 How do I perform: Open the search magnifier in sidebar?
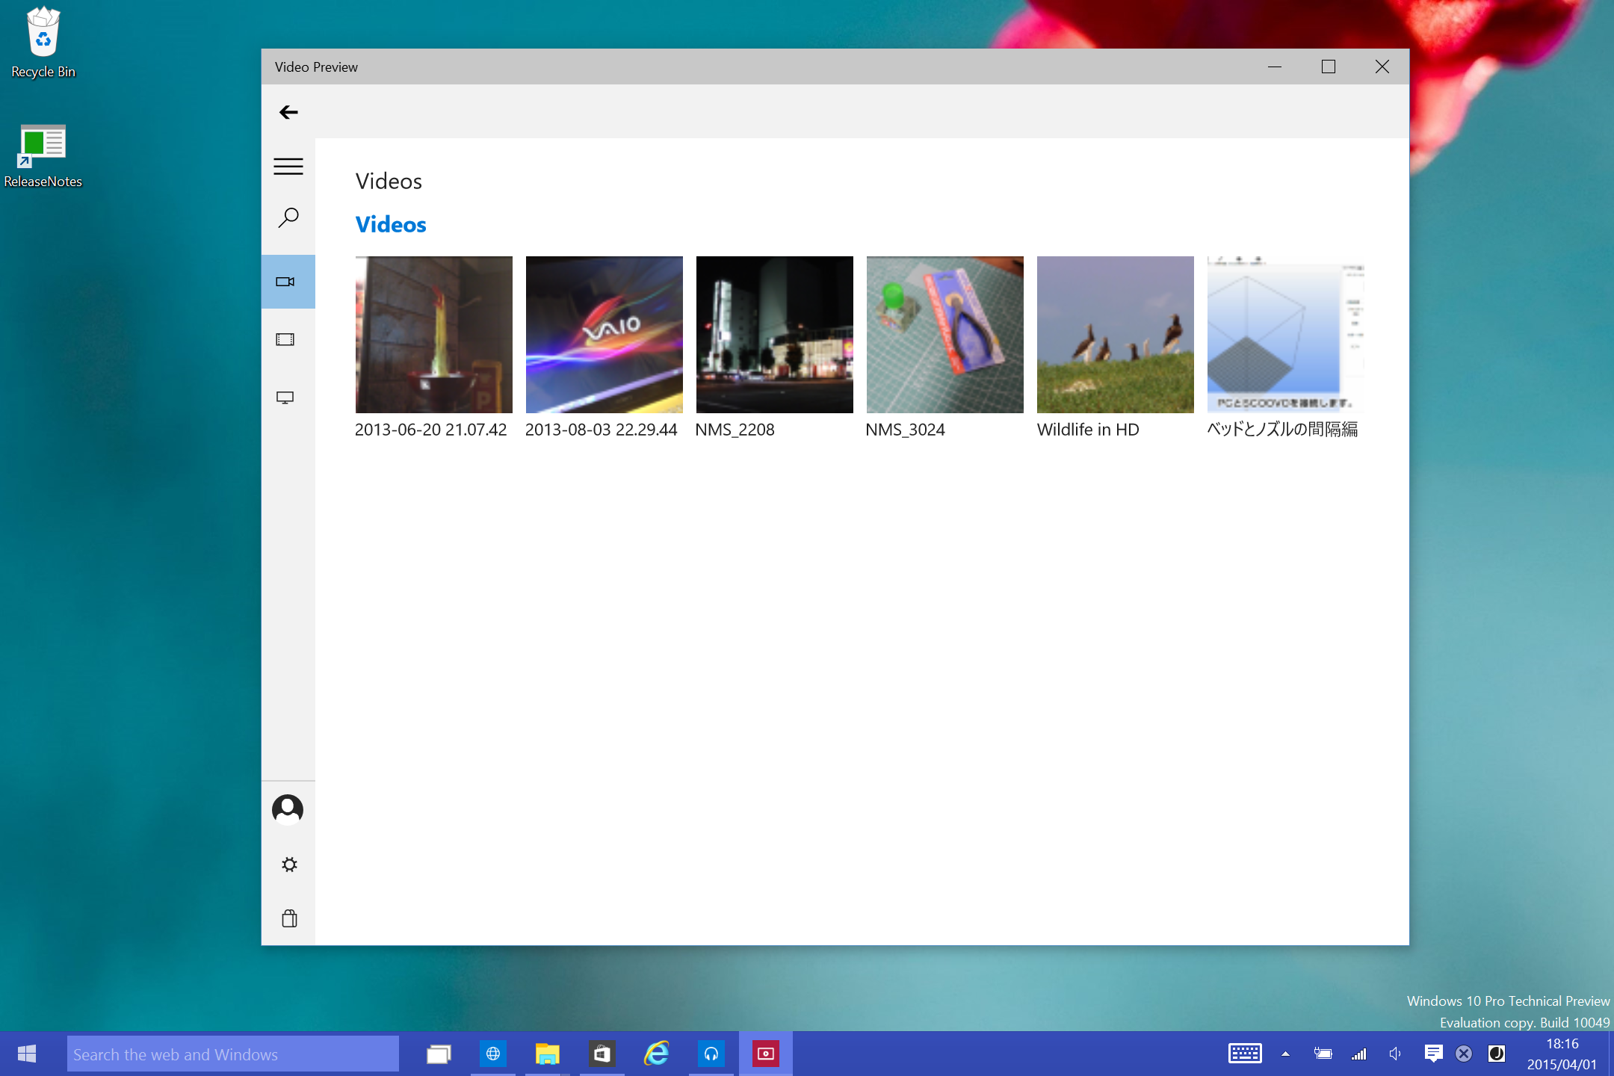pyautogui.click(x=288, y=217)
